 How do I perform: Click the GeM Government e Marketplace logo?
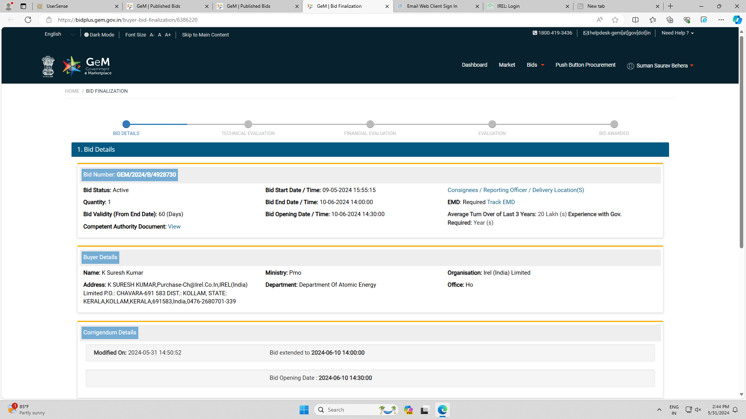point(87,66)
